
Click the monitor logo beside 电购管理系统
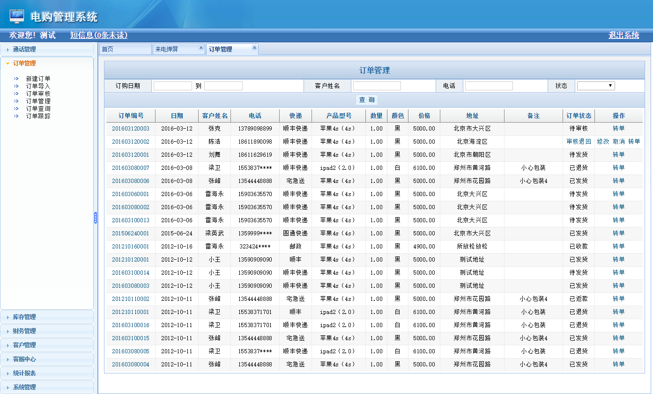click(17, 16)
